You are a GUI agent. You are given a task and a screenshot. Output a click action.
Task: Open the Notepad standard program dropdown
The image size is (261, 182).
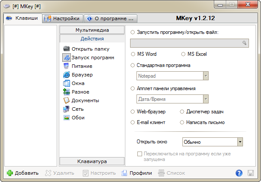click(x=206, y=76)
